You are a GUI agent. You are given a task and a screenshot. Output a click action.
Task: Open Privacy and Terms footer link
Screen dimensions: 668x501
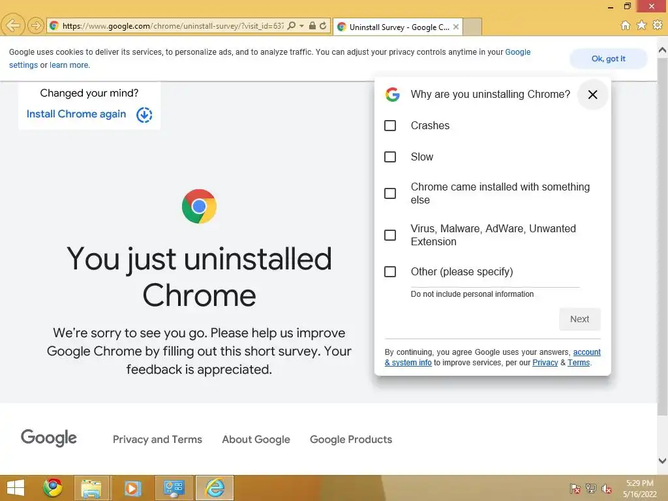tap(157, 439)
